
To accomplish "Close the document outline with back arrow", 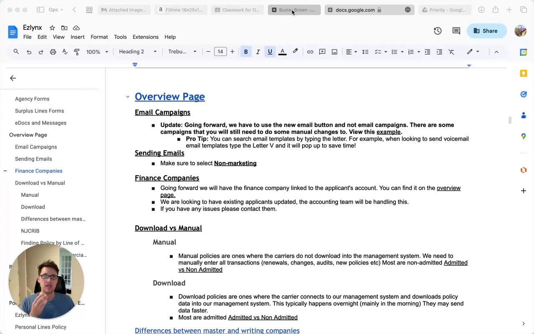I will [x=13, y=78].
